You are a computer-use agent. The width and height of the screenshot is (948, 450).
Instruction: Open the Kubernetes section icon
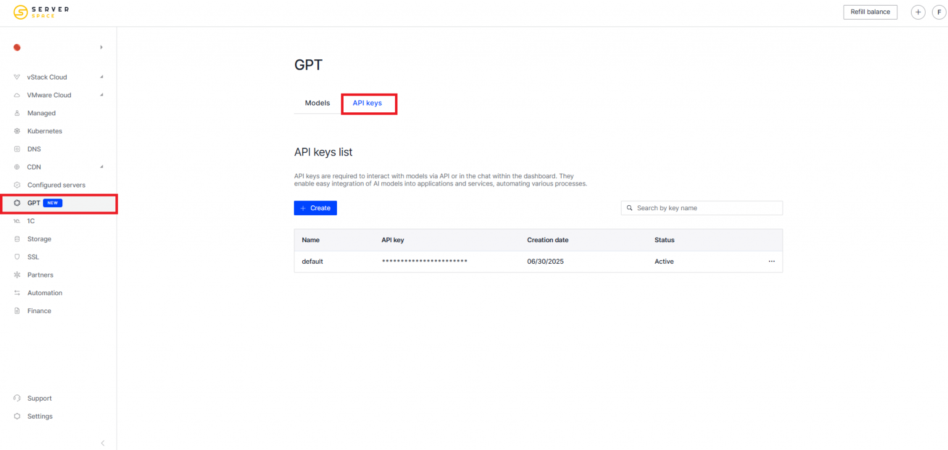(x=17, y=131)
